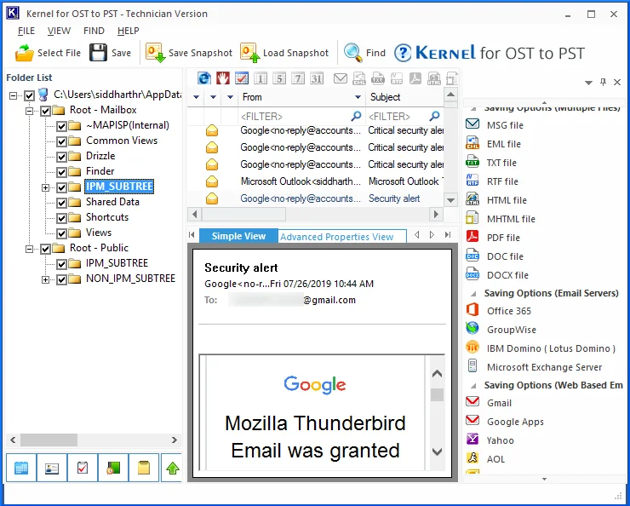Screen dimensions: 630x506
Task: Collapse the Root - Public node
Action: (29, 249)
